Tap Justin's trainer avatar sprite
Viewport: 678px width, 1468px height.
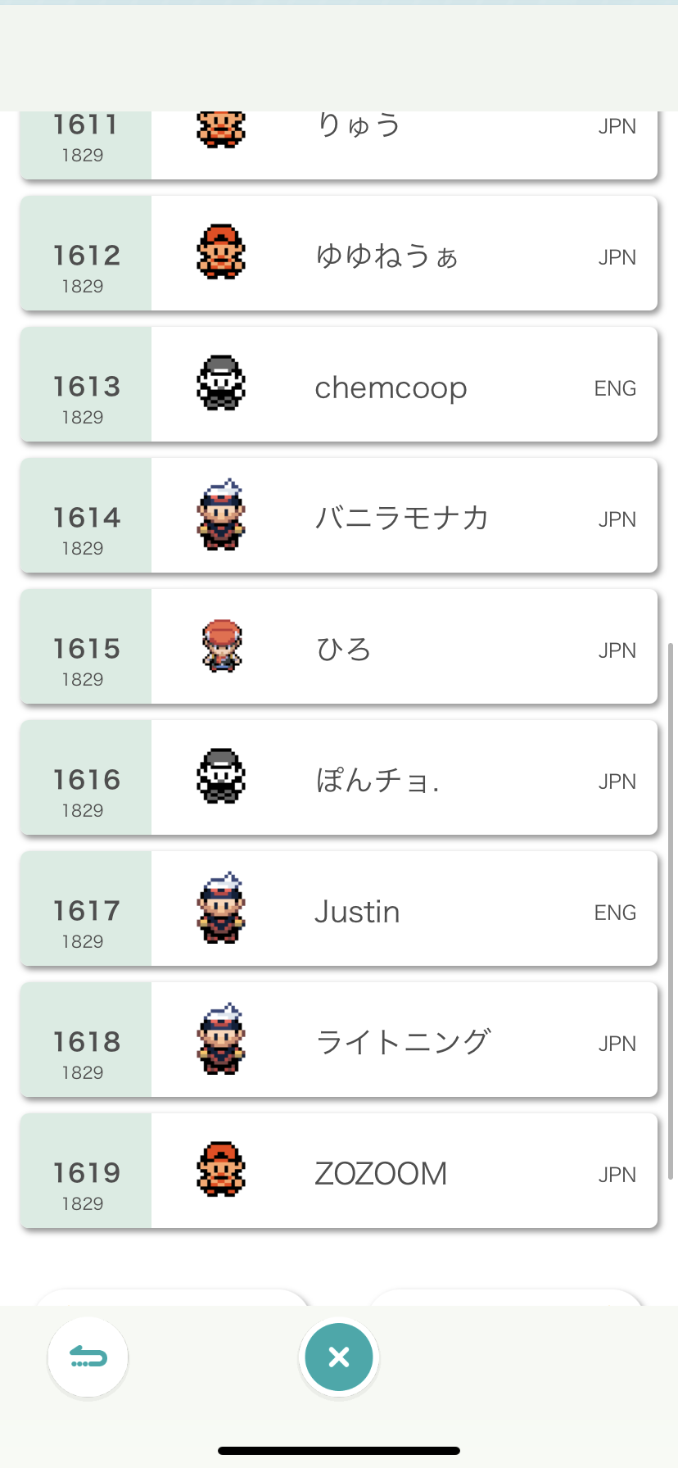(221, 907)
